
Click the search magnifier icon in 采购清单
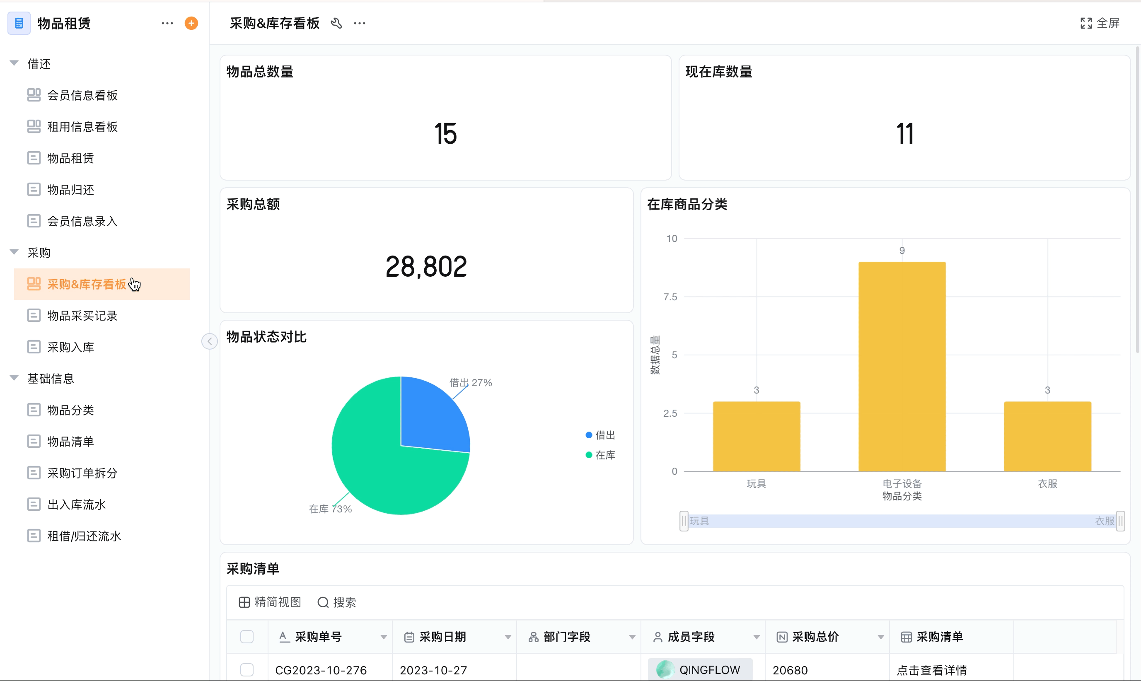323,602
